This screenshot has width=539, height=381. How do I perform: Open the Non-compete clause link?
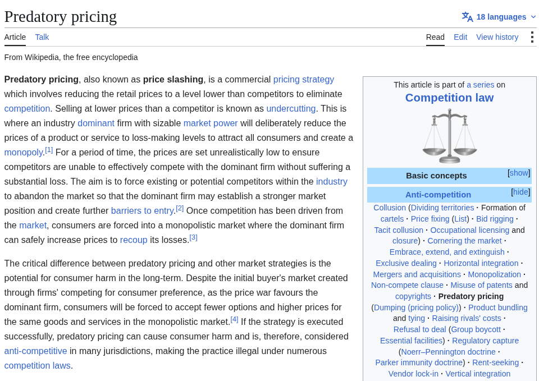click(407, 285)
